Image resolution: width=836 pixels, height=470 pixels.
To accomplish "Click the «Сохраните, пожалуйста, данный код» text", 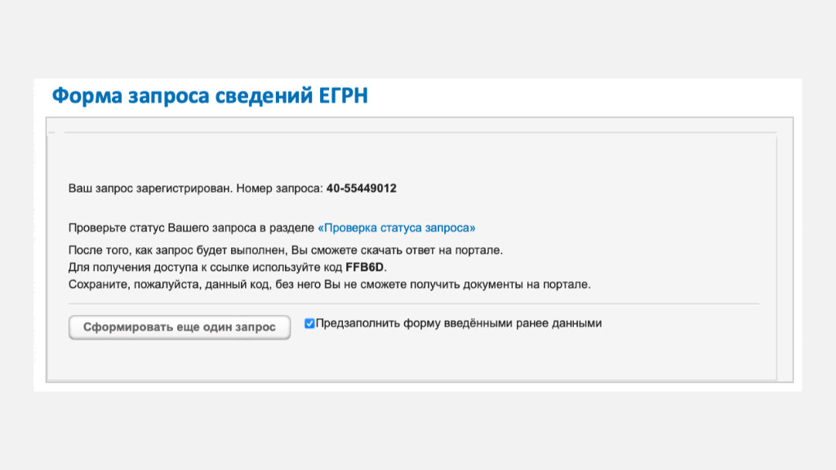I will [163, 285].
